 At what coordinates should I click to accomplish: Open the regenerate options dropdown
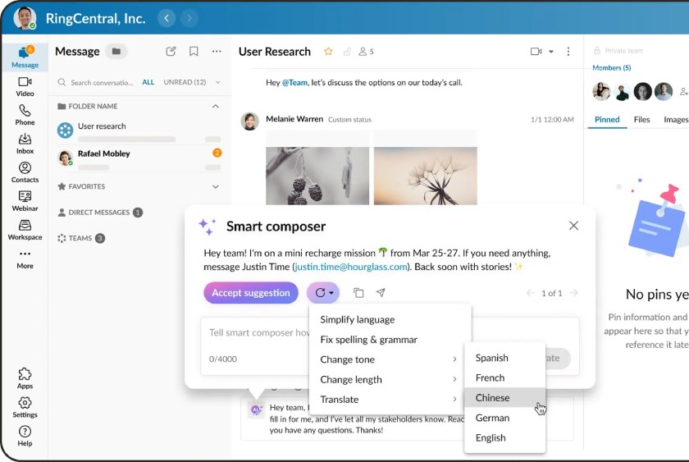coord(323,293)
